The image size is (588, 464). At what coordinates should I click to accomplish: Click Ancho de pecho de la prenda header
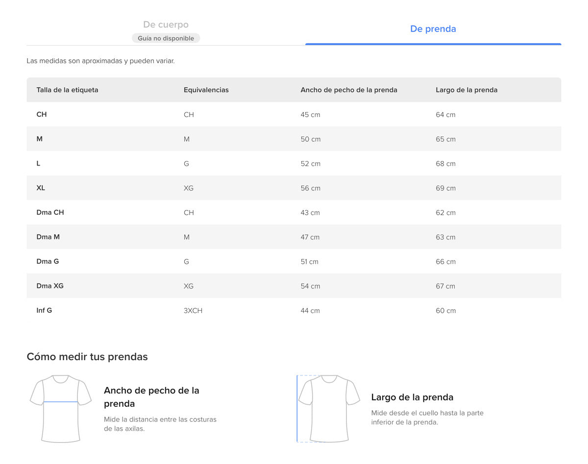coord(349,90)
